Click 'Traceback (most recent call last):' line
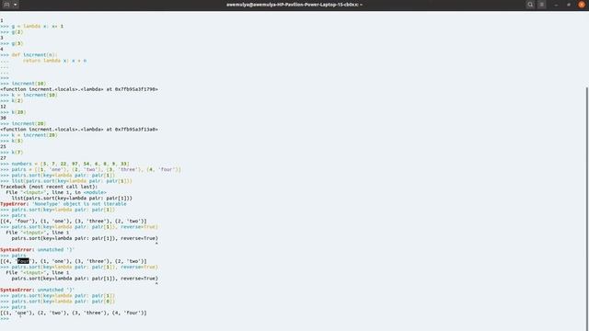 [x=49, y=187]
